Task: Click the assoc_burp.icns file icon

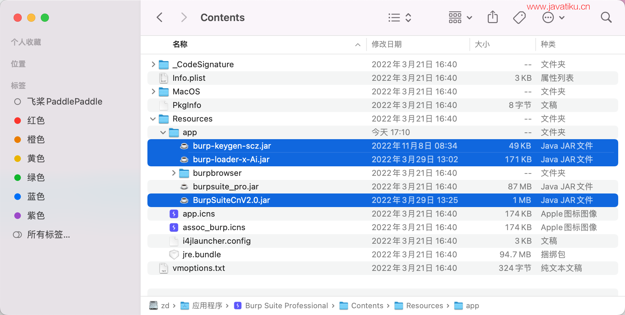Action: point(174,227)
